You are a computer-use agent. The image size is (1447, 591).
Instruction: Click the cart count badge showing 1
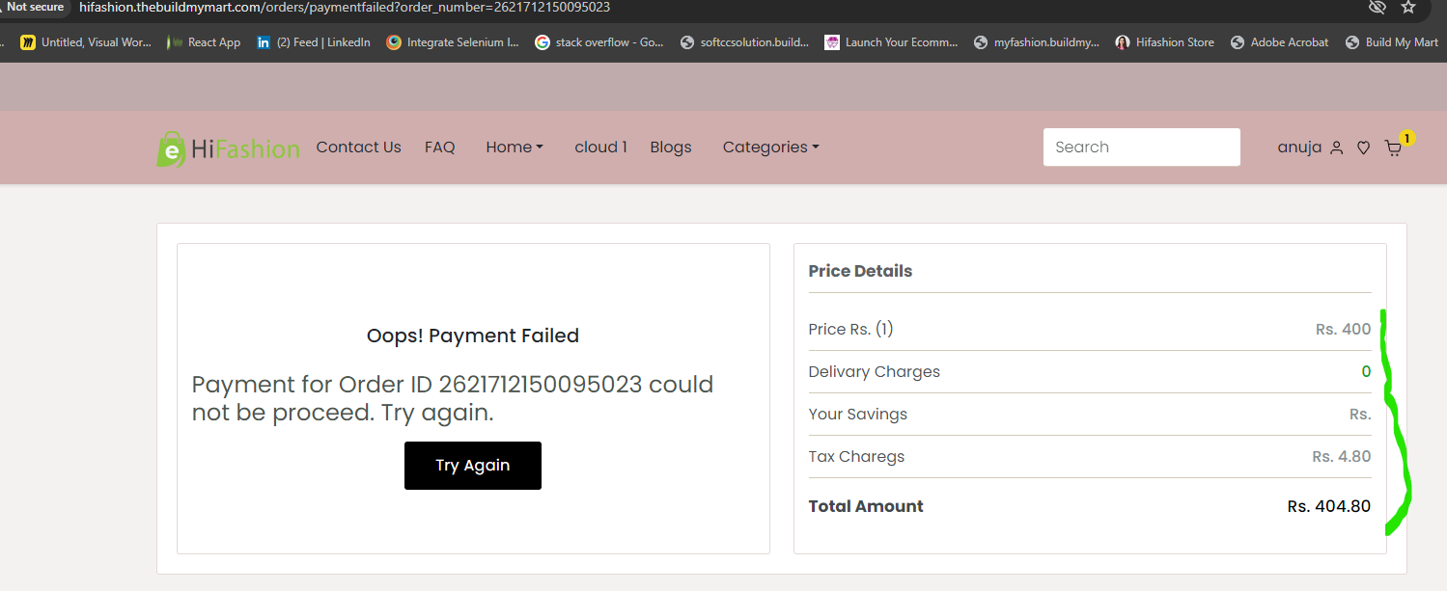click(1407, 139)
